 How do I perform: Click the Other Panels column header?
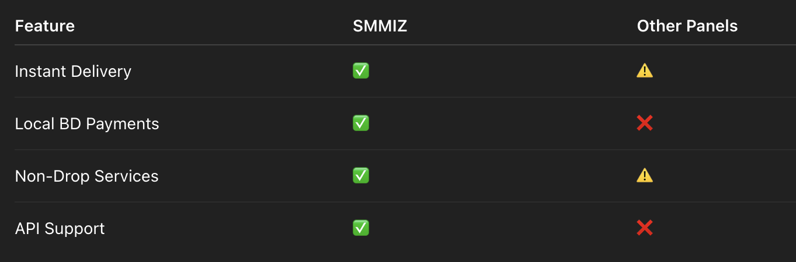pos(687,26)
